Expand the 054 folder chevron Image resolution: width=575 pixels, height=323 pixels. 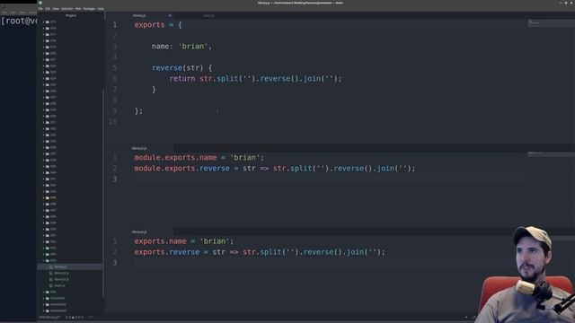coord(44,254)
